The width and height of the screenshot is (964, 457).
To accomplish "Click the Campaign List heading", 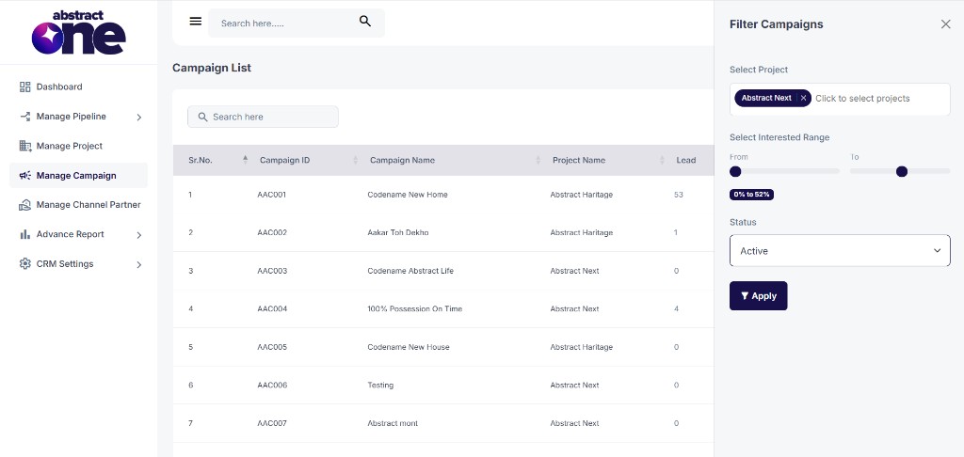I will click(x=212, y=68).
